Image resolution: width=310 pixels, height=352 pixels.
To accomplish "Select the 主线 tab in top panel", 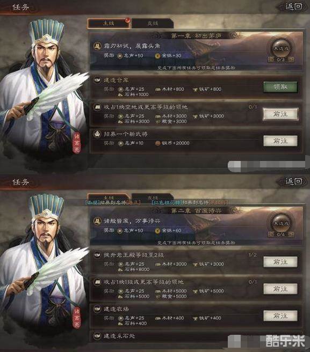I will [x=109, y=24].
